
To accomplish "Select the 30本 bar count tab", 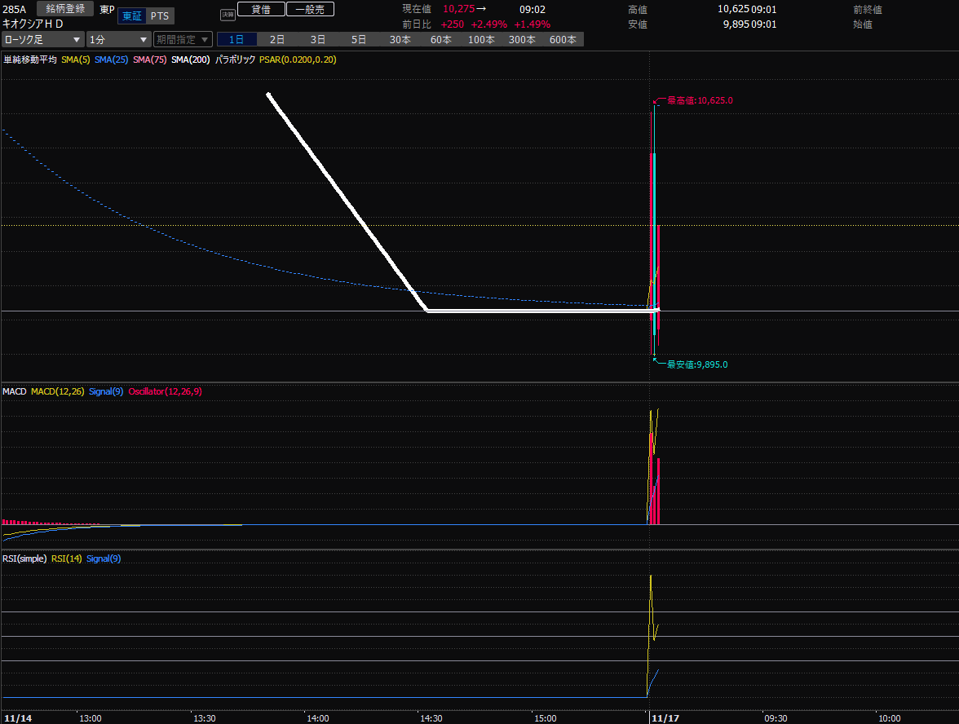I will [400, 39].
